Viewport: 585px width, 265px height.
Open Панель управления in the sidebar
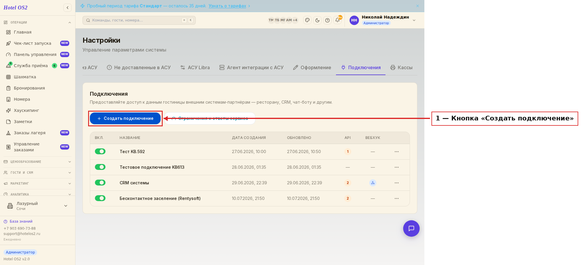(x=37, y=54)
